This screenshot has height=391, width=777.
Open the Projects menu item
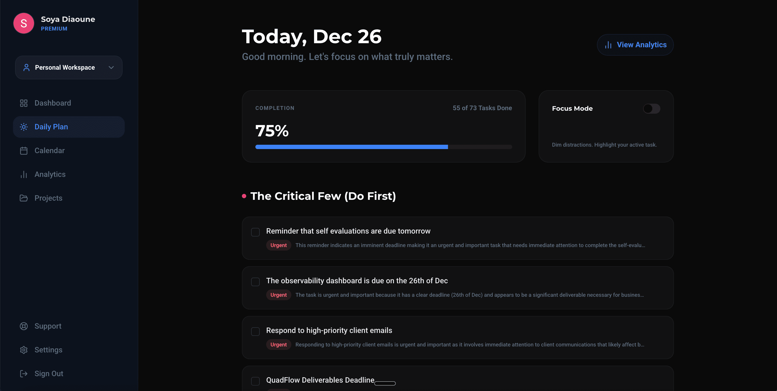(x=48, y=198)
